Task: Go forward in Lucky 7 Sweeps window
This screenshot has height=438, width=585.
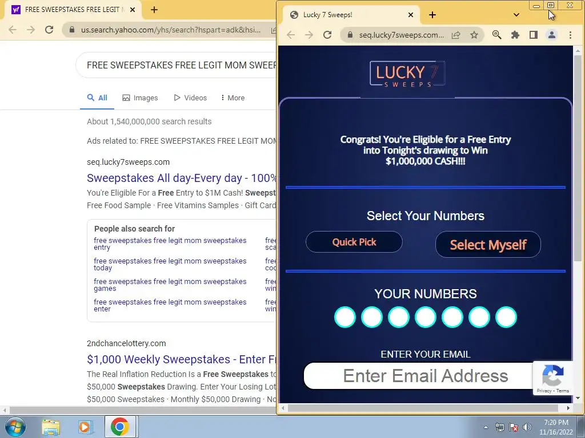Action: tap(309, 35)
